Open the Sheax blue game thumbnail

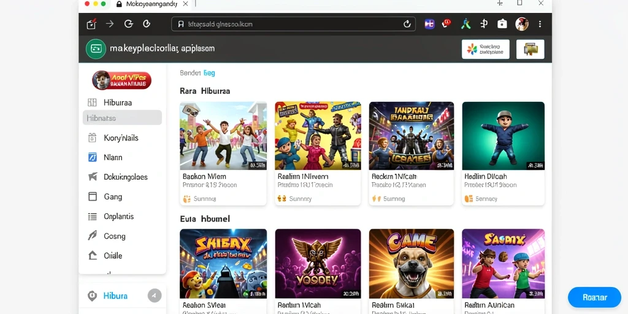point(223,264)
